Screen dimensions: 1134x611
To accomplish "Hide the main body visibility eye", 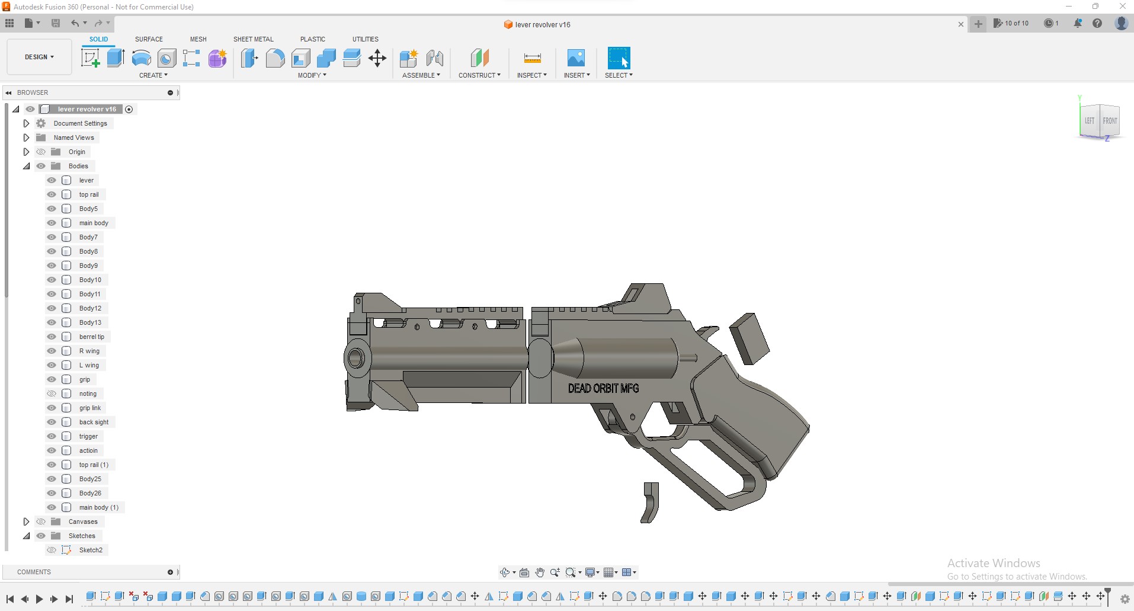I will 52,223.
